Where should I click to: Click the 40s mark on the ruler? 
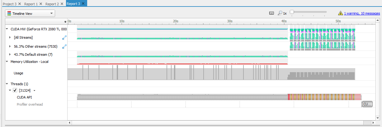pos(284,21)
